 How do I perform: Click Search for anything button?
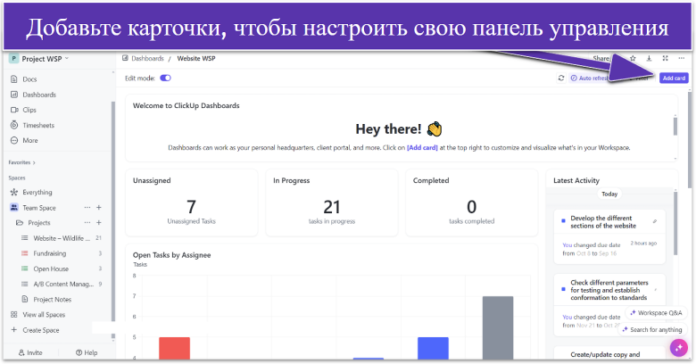coord(651,330)
